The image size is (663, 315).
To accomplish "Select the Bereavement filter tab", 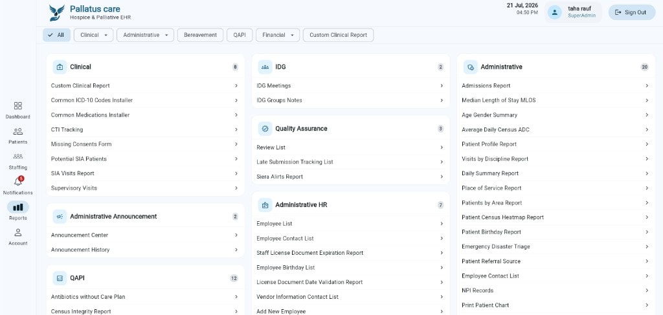I will pyautogui.click(x=200, y=35).
